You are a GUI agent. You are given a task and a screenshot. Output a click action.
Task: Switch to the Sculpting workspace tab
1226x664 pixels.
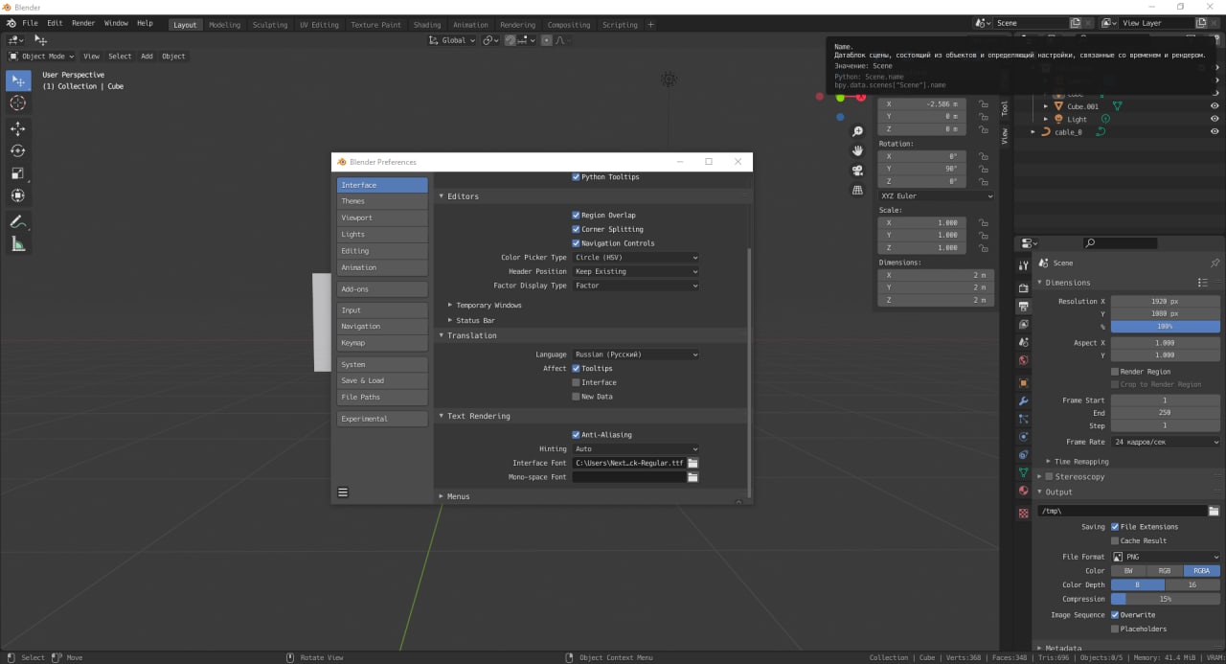click(270, 25)
